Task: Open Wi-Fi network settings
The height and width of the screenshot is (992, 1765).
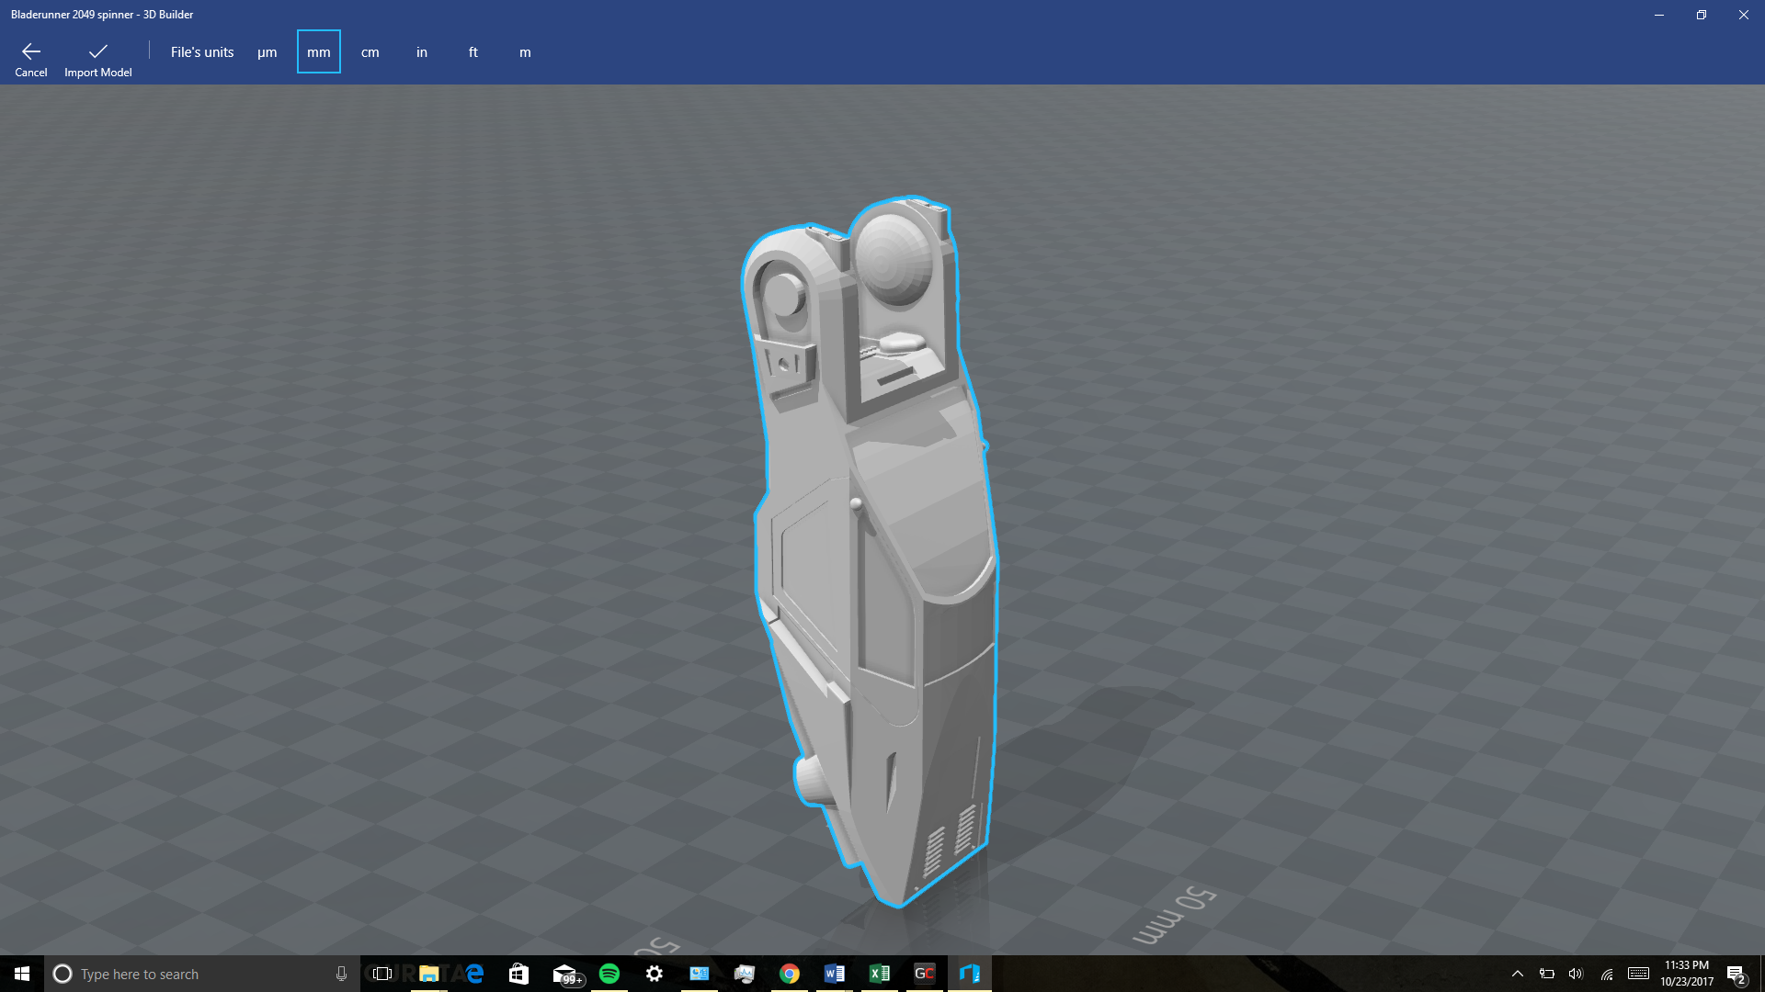Action: (1607, 974)
